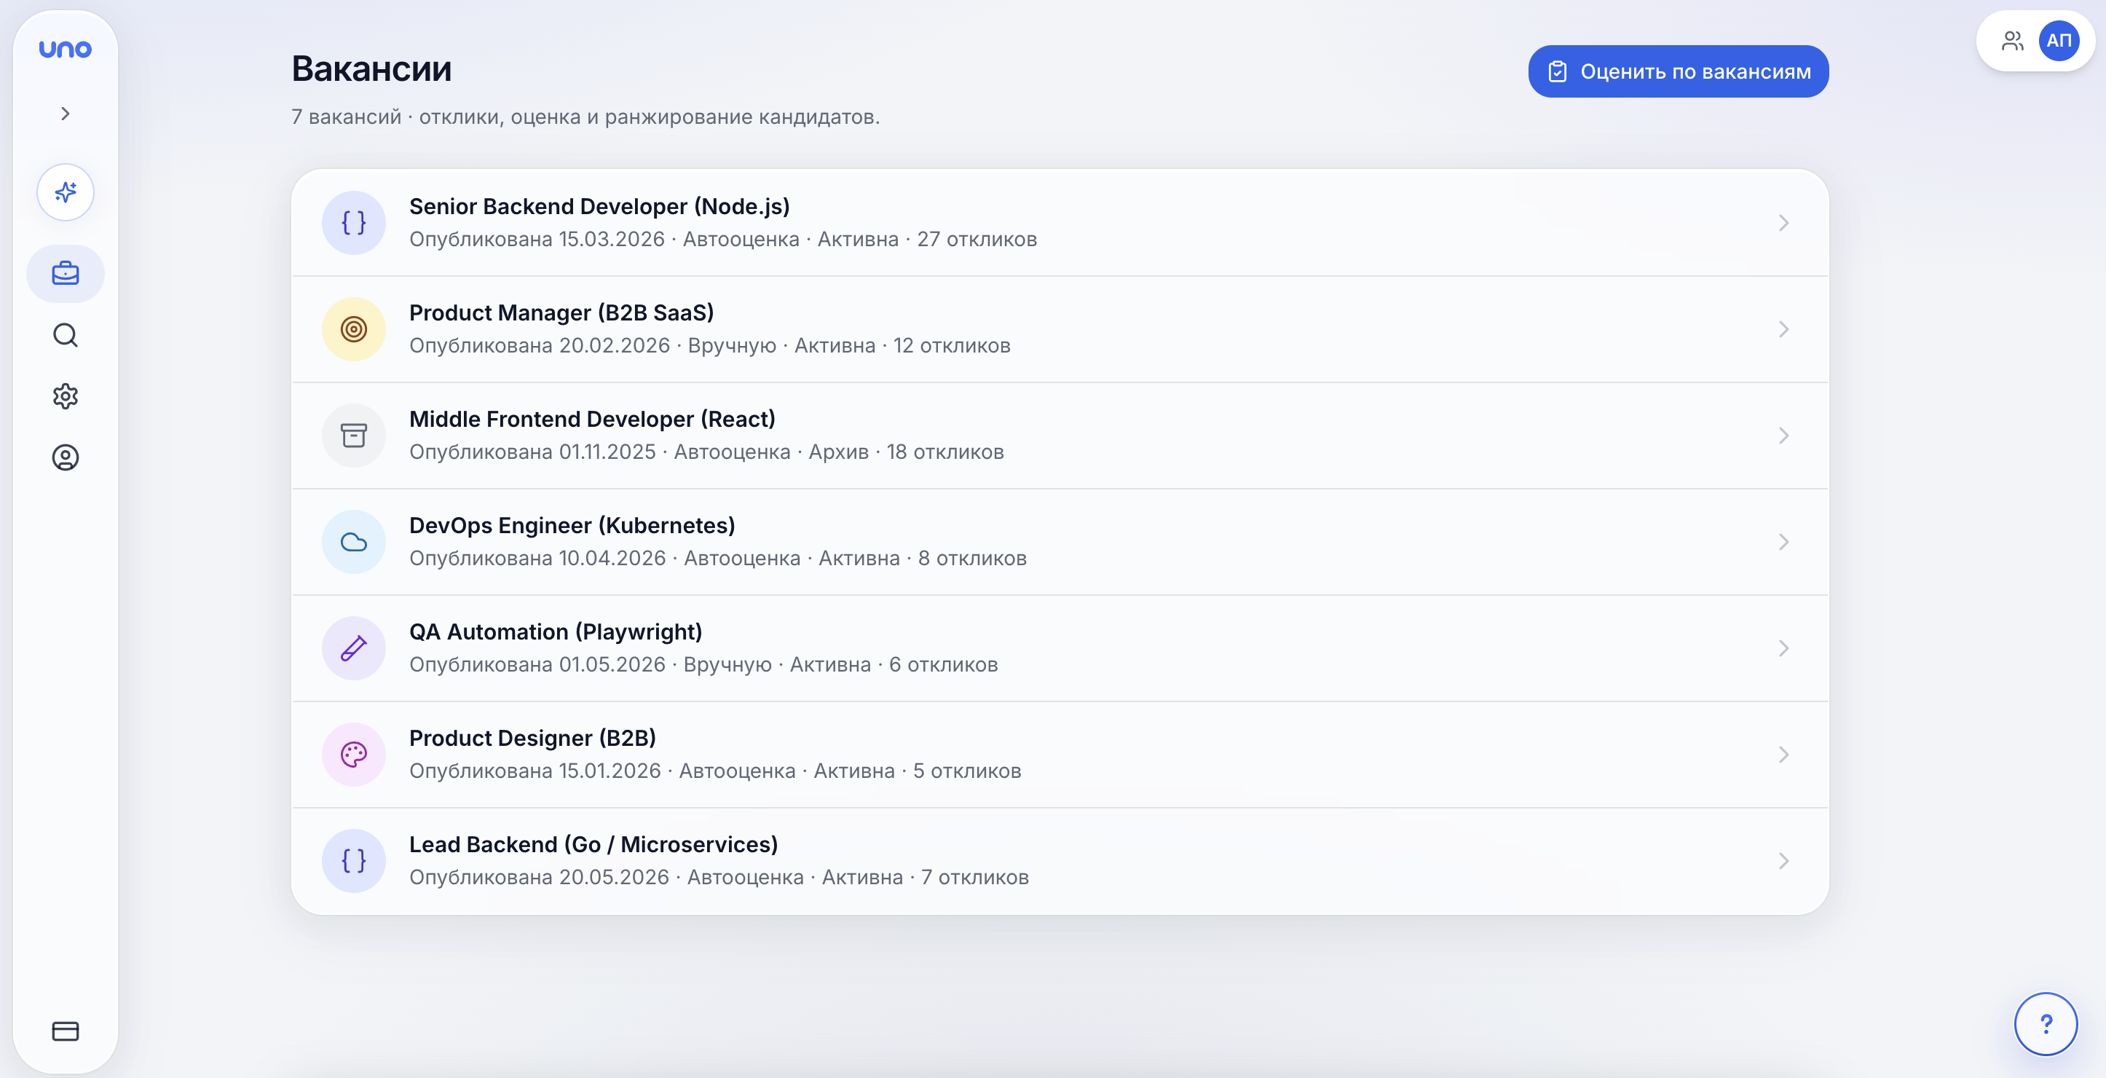Open the АП user avatar menu
2106x1078 pixels.
click(x=2059, y=40)
